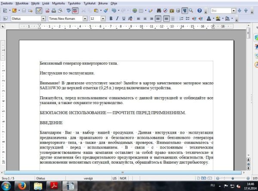This screenshot has height=191, width=258.
Task: Click the find next down arrow
Action: coord(240,11)
